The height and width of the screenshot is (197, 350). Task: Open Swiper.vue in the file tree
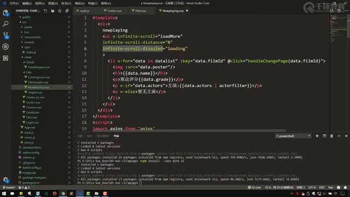point(35,92)
